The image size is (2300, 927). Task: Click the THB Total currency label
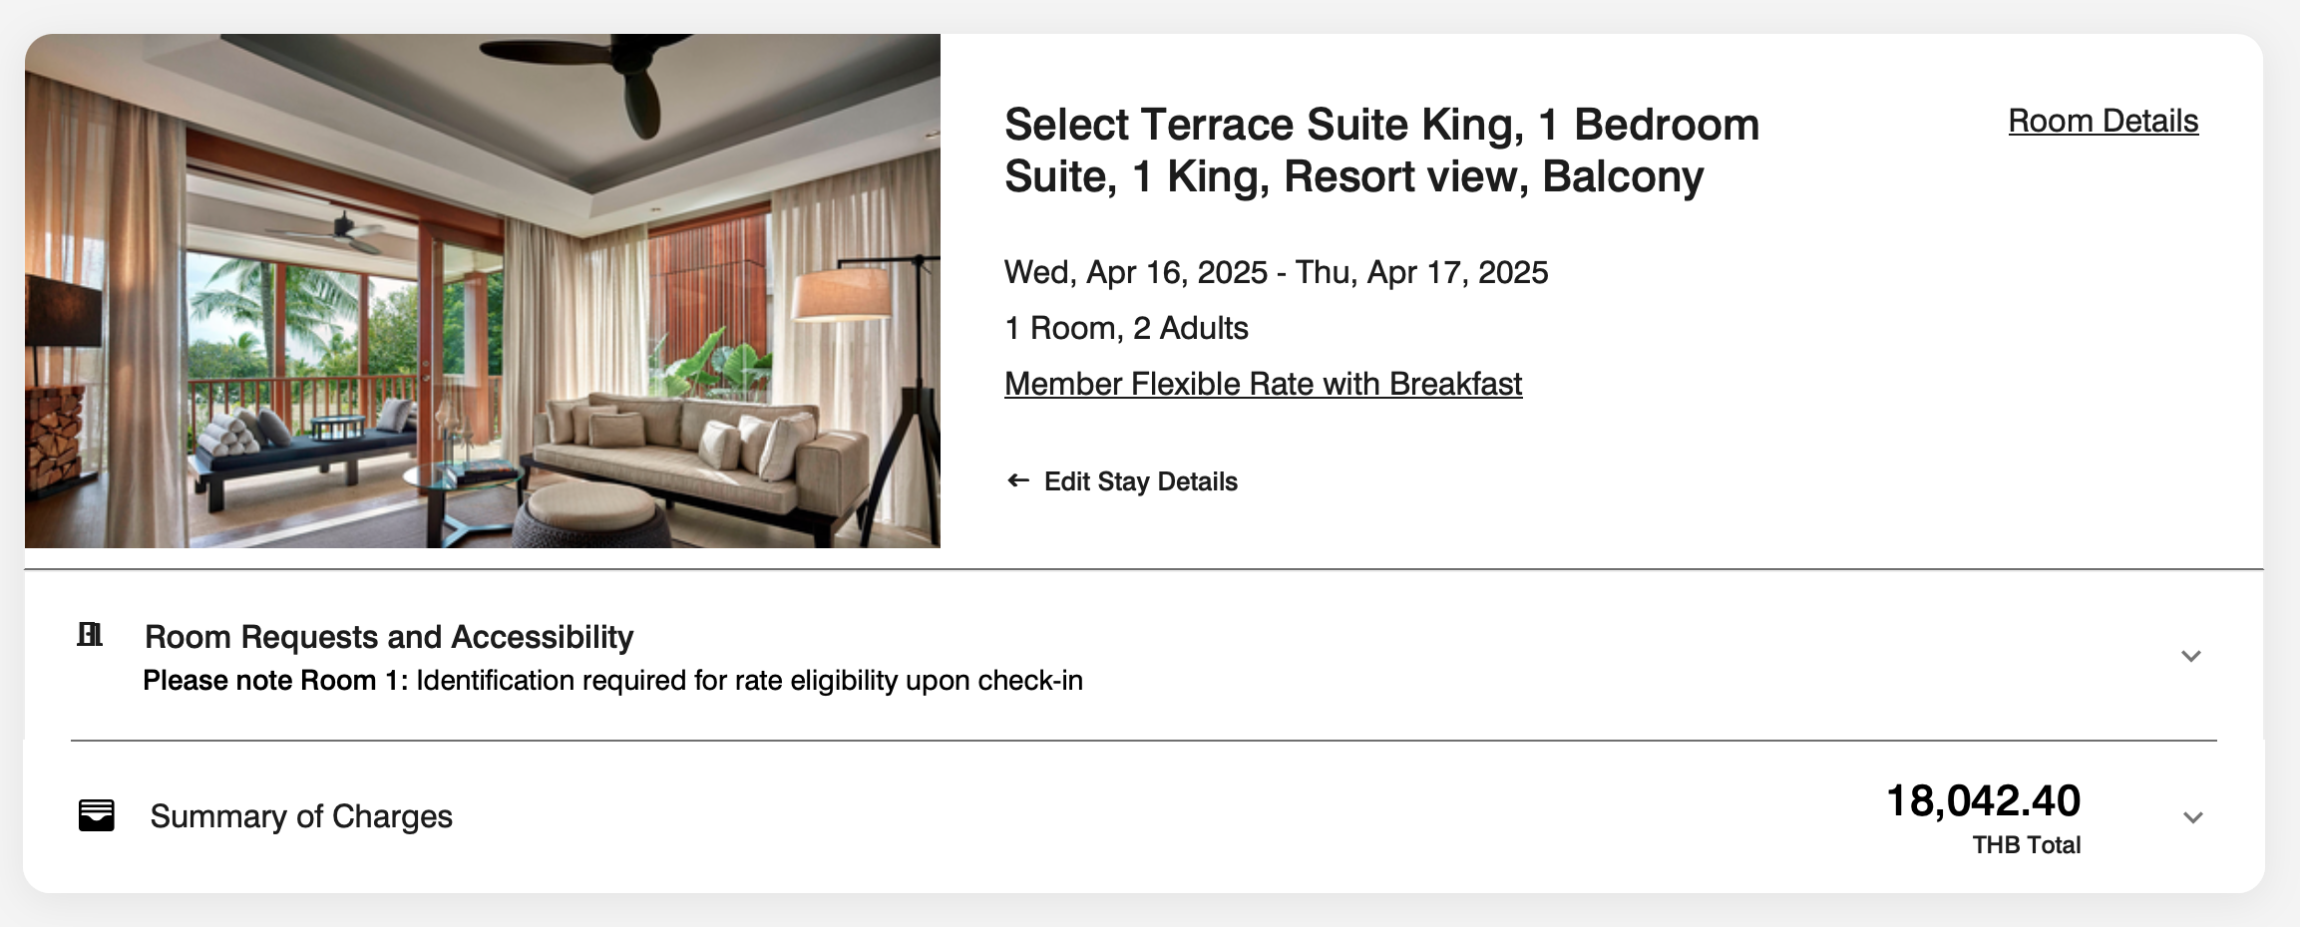coord(2026,845)
